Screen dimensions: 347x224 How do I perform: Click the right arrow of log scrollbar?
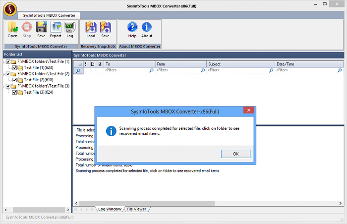341,203
